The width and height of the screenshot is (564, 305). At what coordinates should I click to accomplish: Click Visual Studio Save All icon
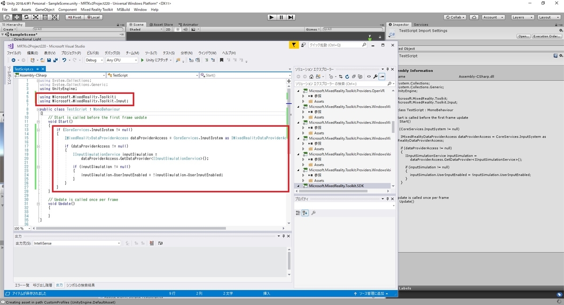pos(55,60)
